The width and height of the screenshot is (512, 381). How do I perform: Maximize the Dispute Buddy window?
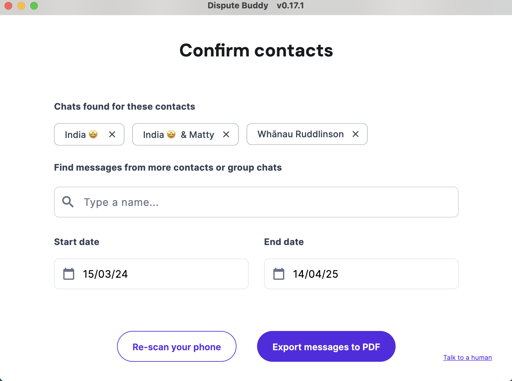click(x=34, y=6)
